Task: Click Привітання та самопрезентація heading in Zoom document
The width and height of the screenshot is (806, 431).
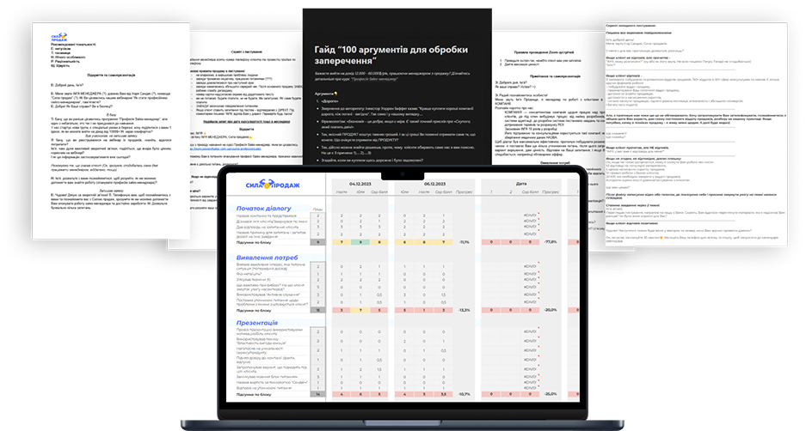Action: [x=555, y=76]
